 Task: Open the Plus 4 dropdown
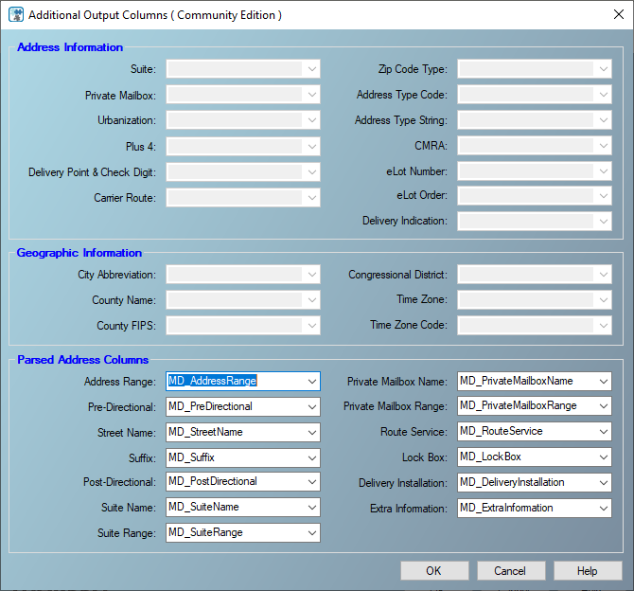click(x=243, y=146)
